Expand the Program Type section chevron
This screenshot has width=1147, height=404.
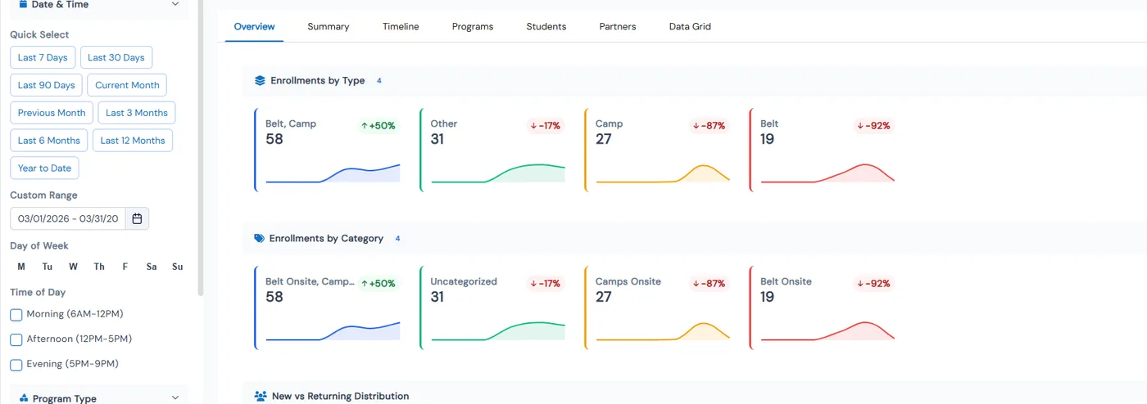[175, 398]
